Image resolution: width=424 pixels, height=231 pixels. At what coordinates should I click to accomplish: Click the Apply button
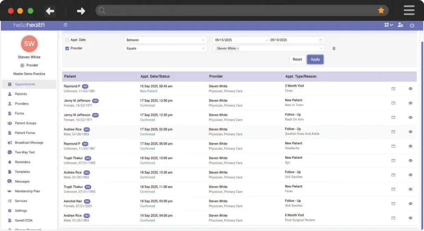(315, 59)
